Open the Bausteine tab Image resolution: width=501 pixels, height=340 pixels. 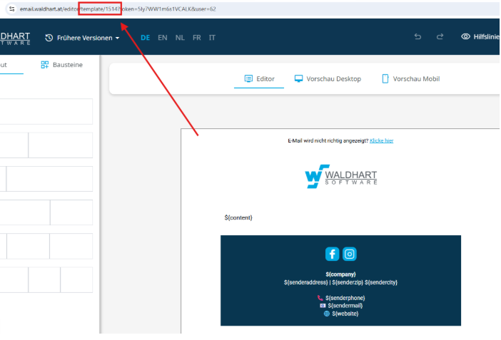[61, 65]
